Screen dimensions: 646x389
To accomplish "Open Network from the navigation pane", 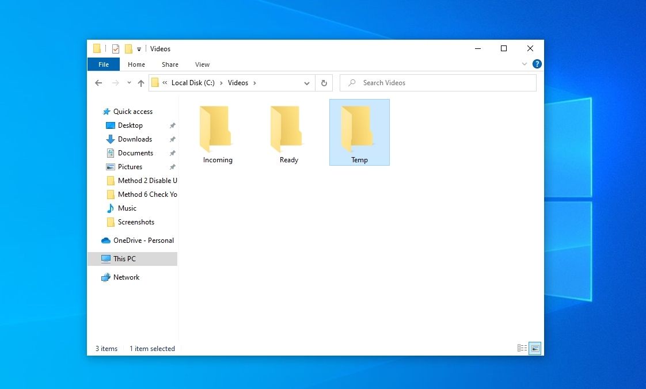I will coord(126,277).
